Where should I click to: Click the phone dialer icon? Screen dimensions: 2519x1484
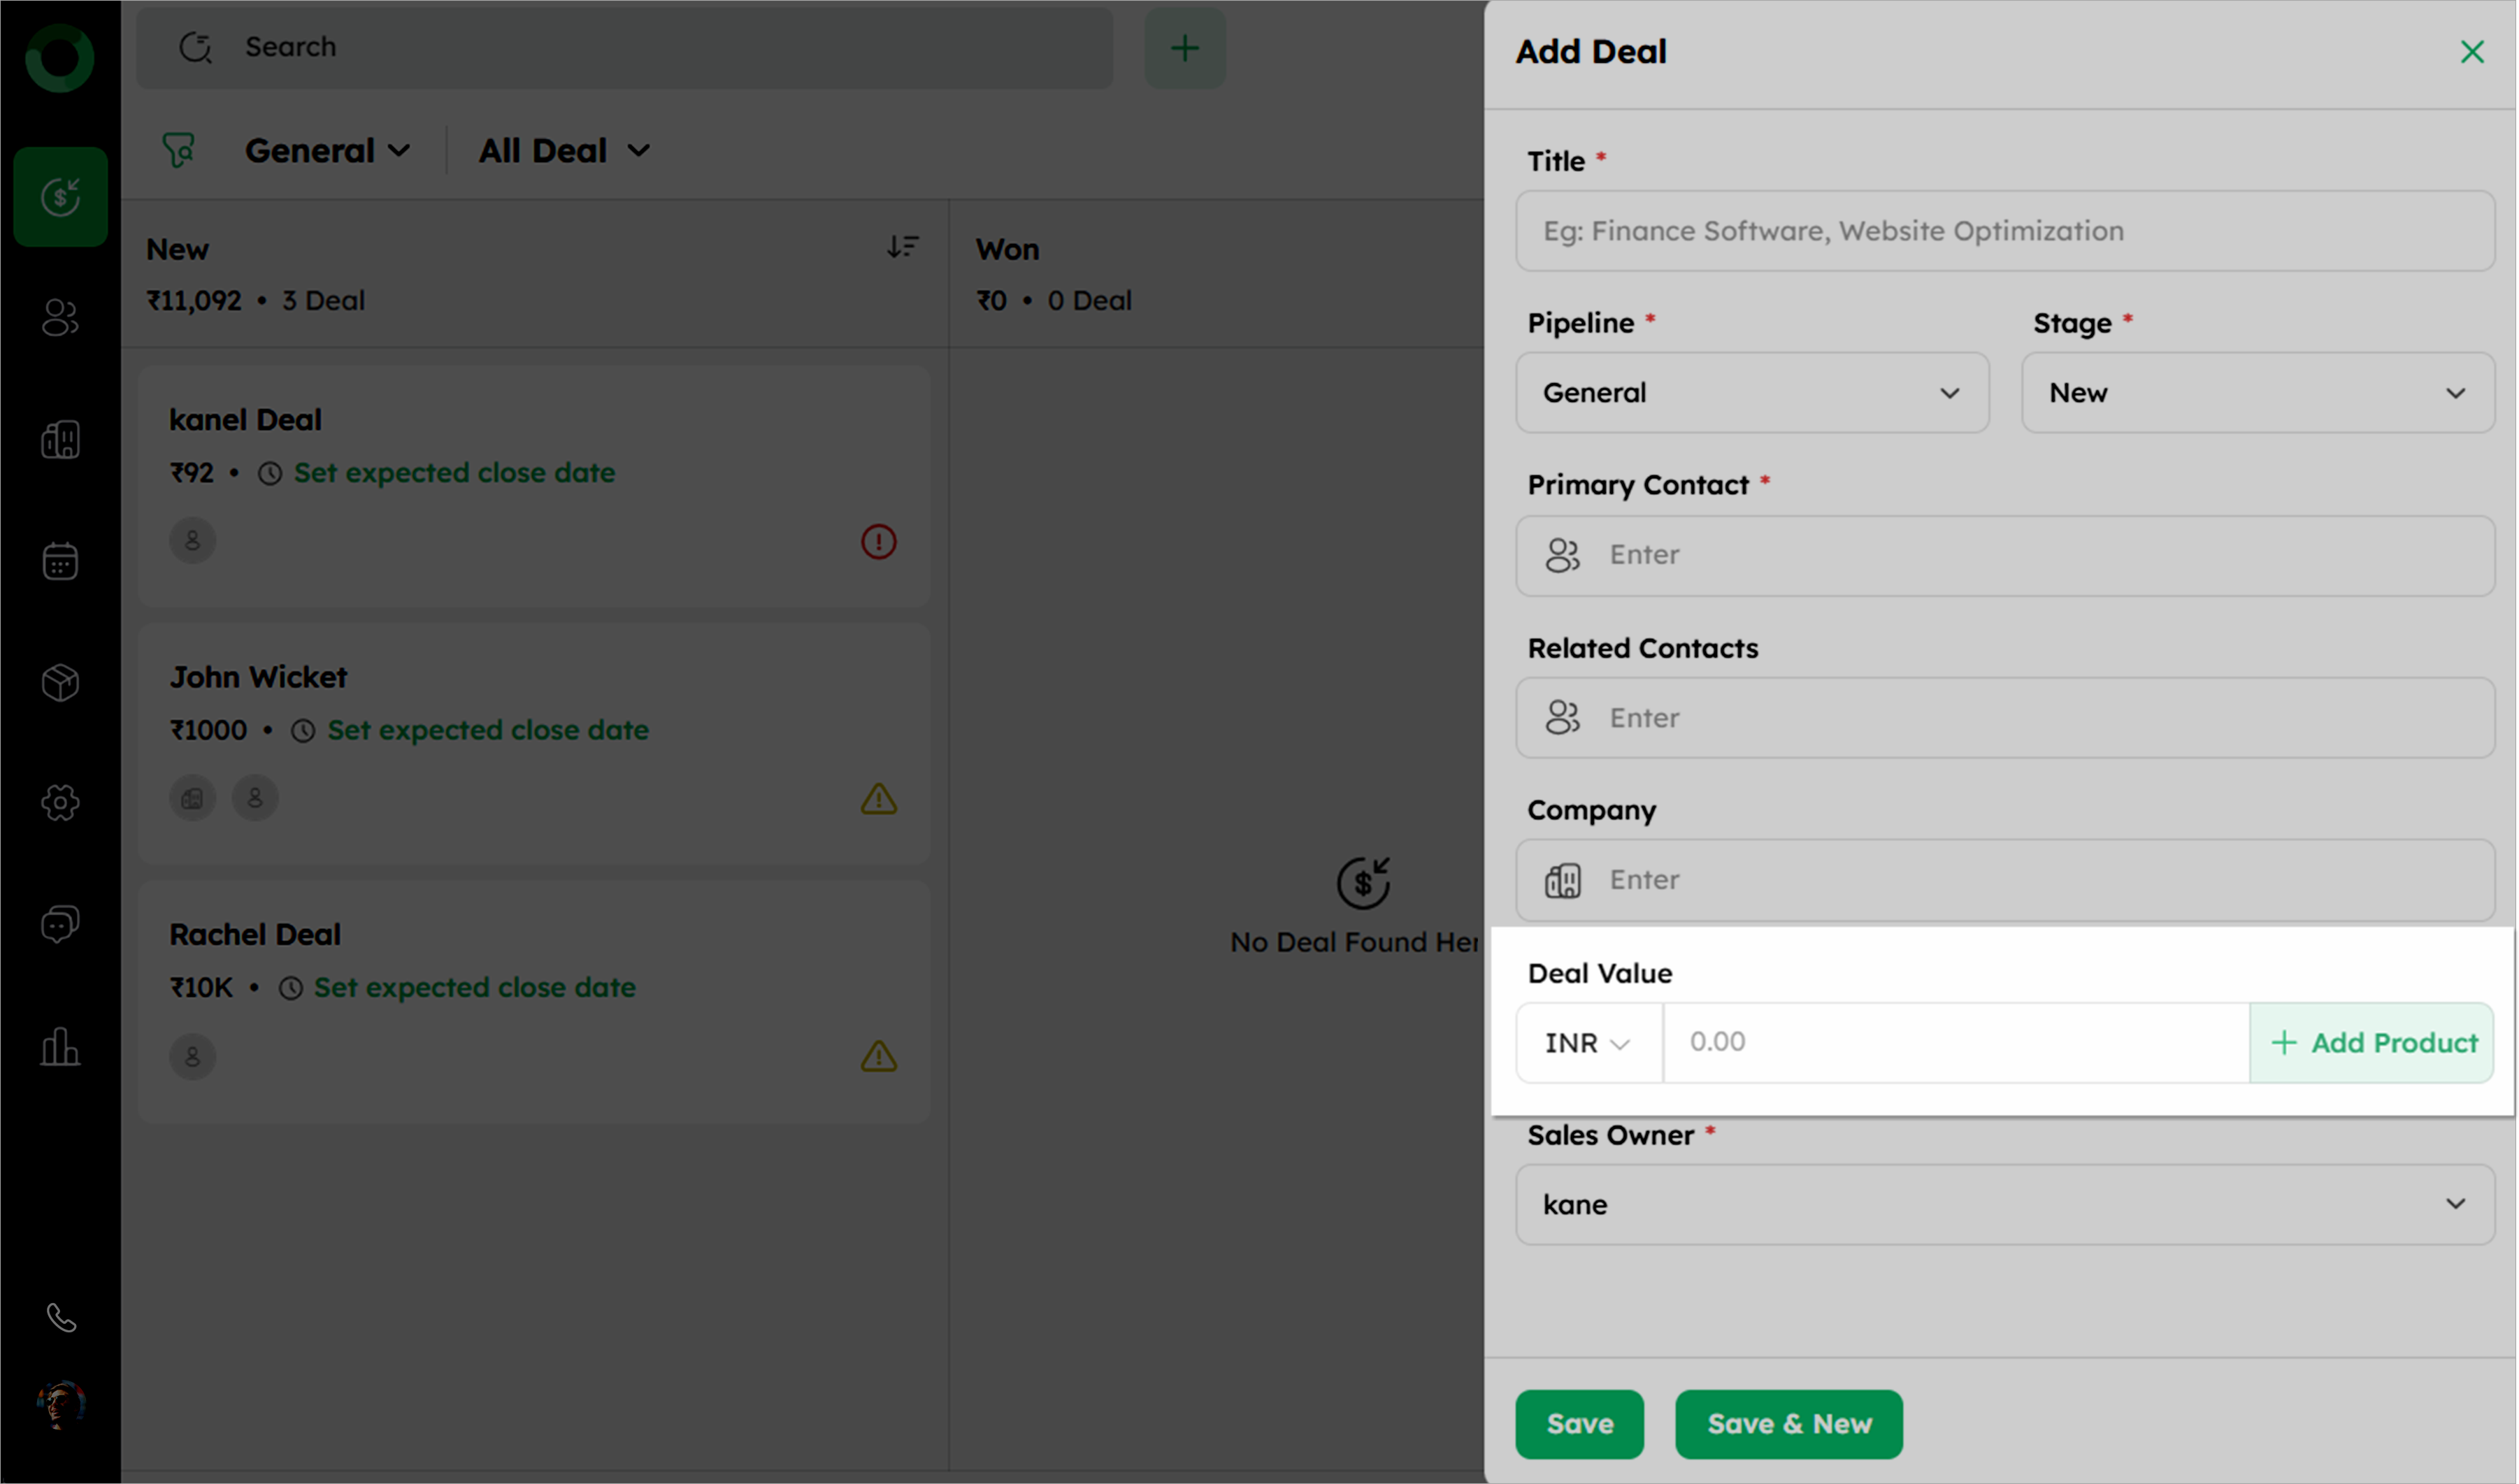pyautogui.click(x=61, y=1318)
